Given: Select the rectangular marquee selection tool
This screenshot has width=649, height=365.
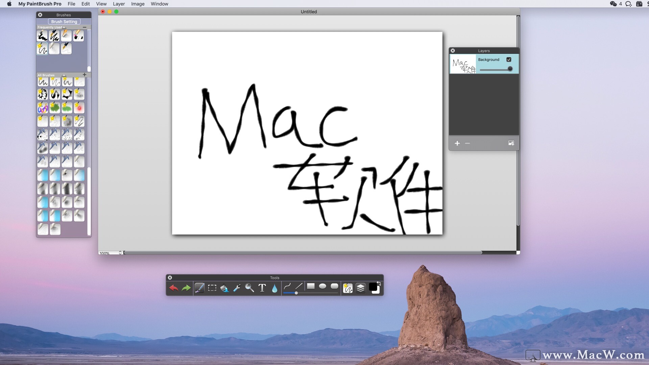Looking at the screenshot, I should click(212, 288).
